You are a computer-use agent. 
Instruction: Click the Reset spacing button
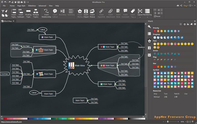157,16
